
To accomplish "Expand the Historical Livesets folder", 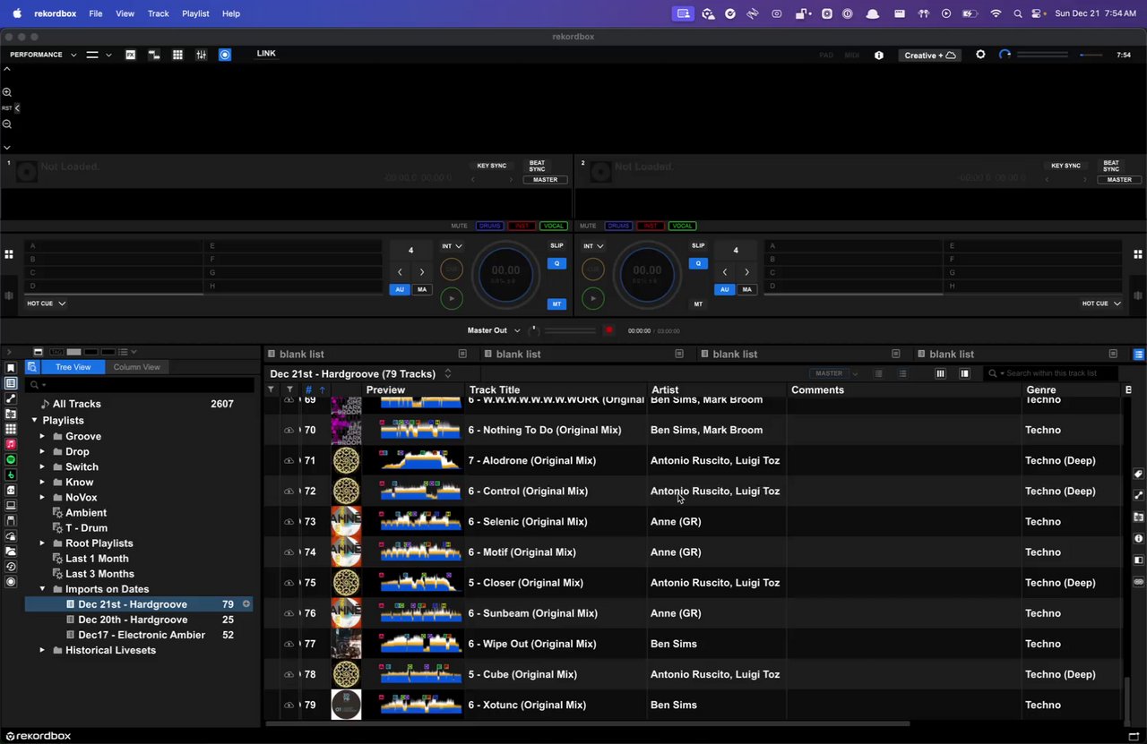I will pyautogui.click(x=42, y=650).
